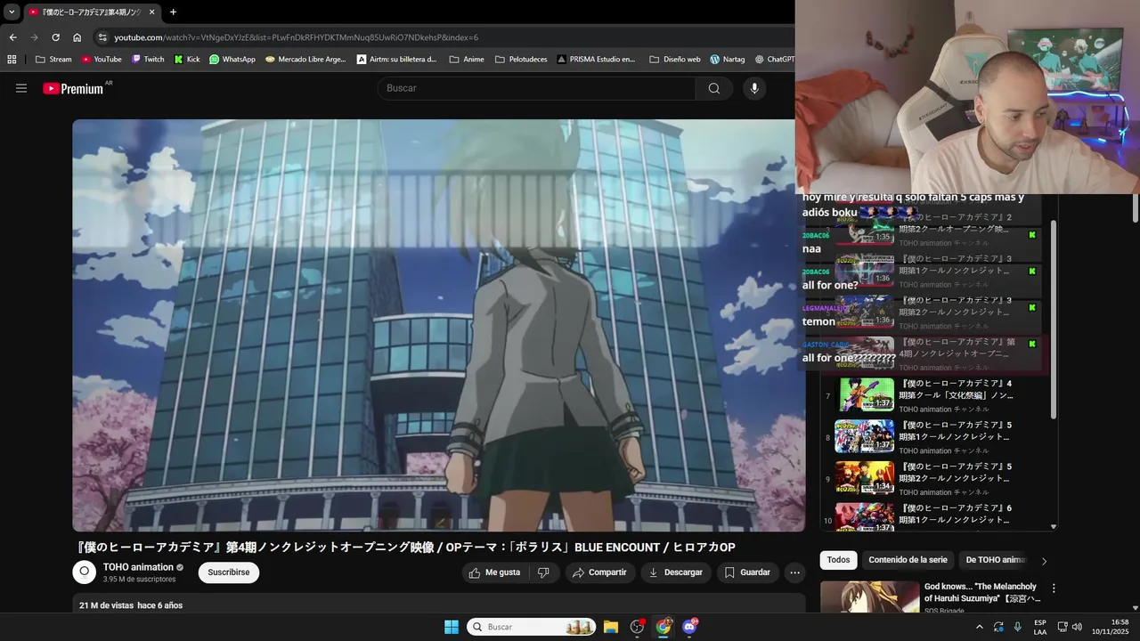Open options menu for God knows video
This screenshot has width=1140, height=641.
1054,588
